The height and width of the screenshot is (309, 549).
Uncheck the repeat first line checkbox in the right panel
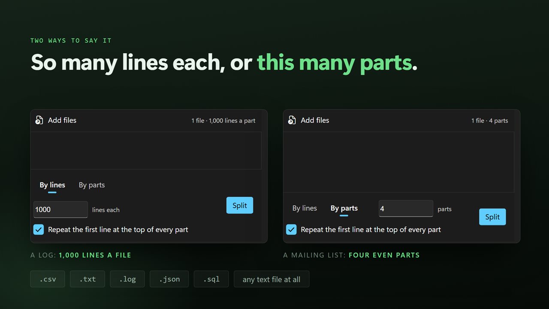click(291, 230)
